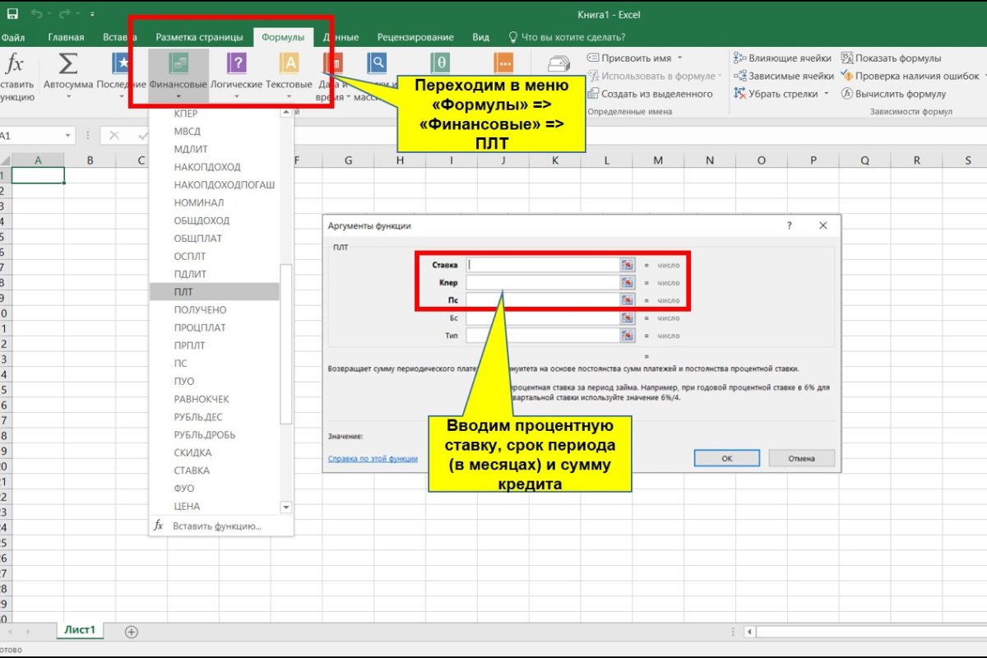Click the range selector icon beside Тип field
Image resolution: width=987 pixels, height=658 pixels.
pyautogui.click(x=628, y=336)
